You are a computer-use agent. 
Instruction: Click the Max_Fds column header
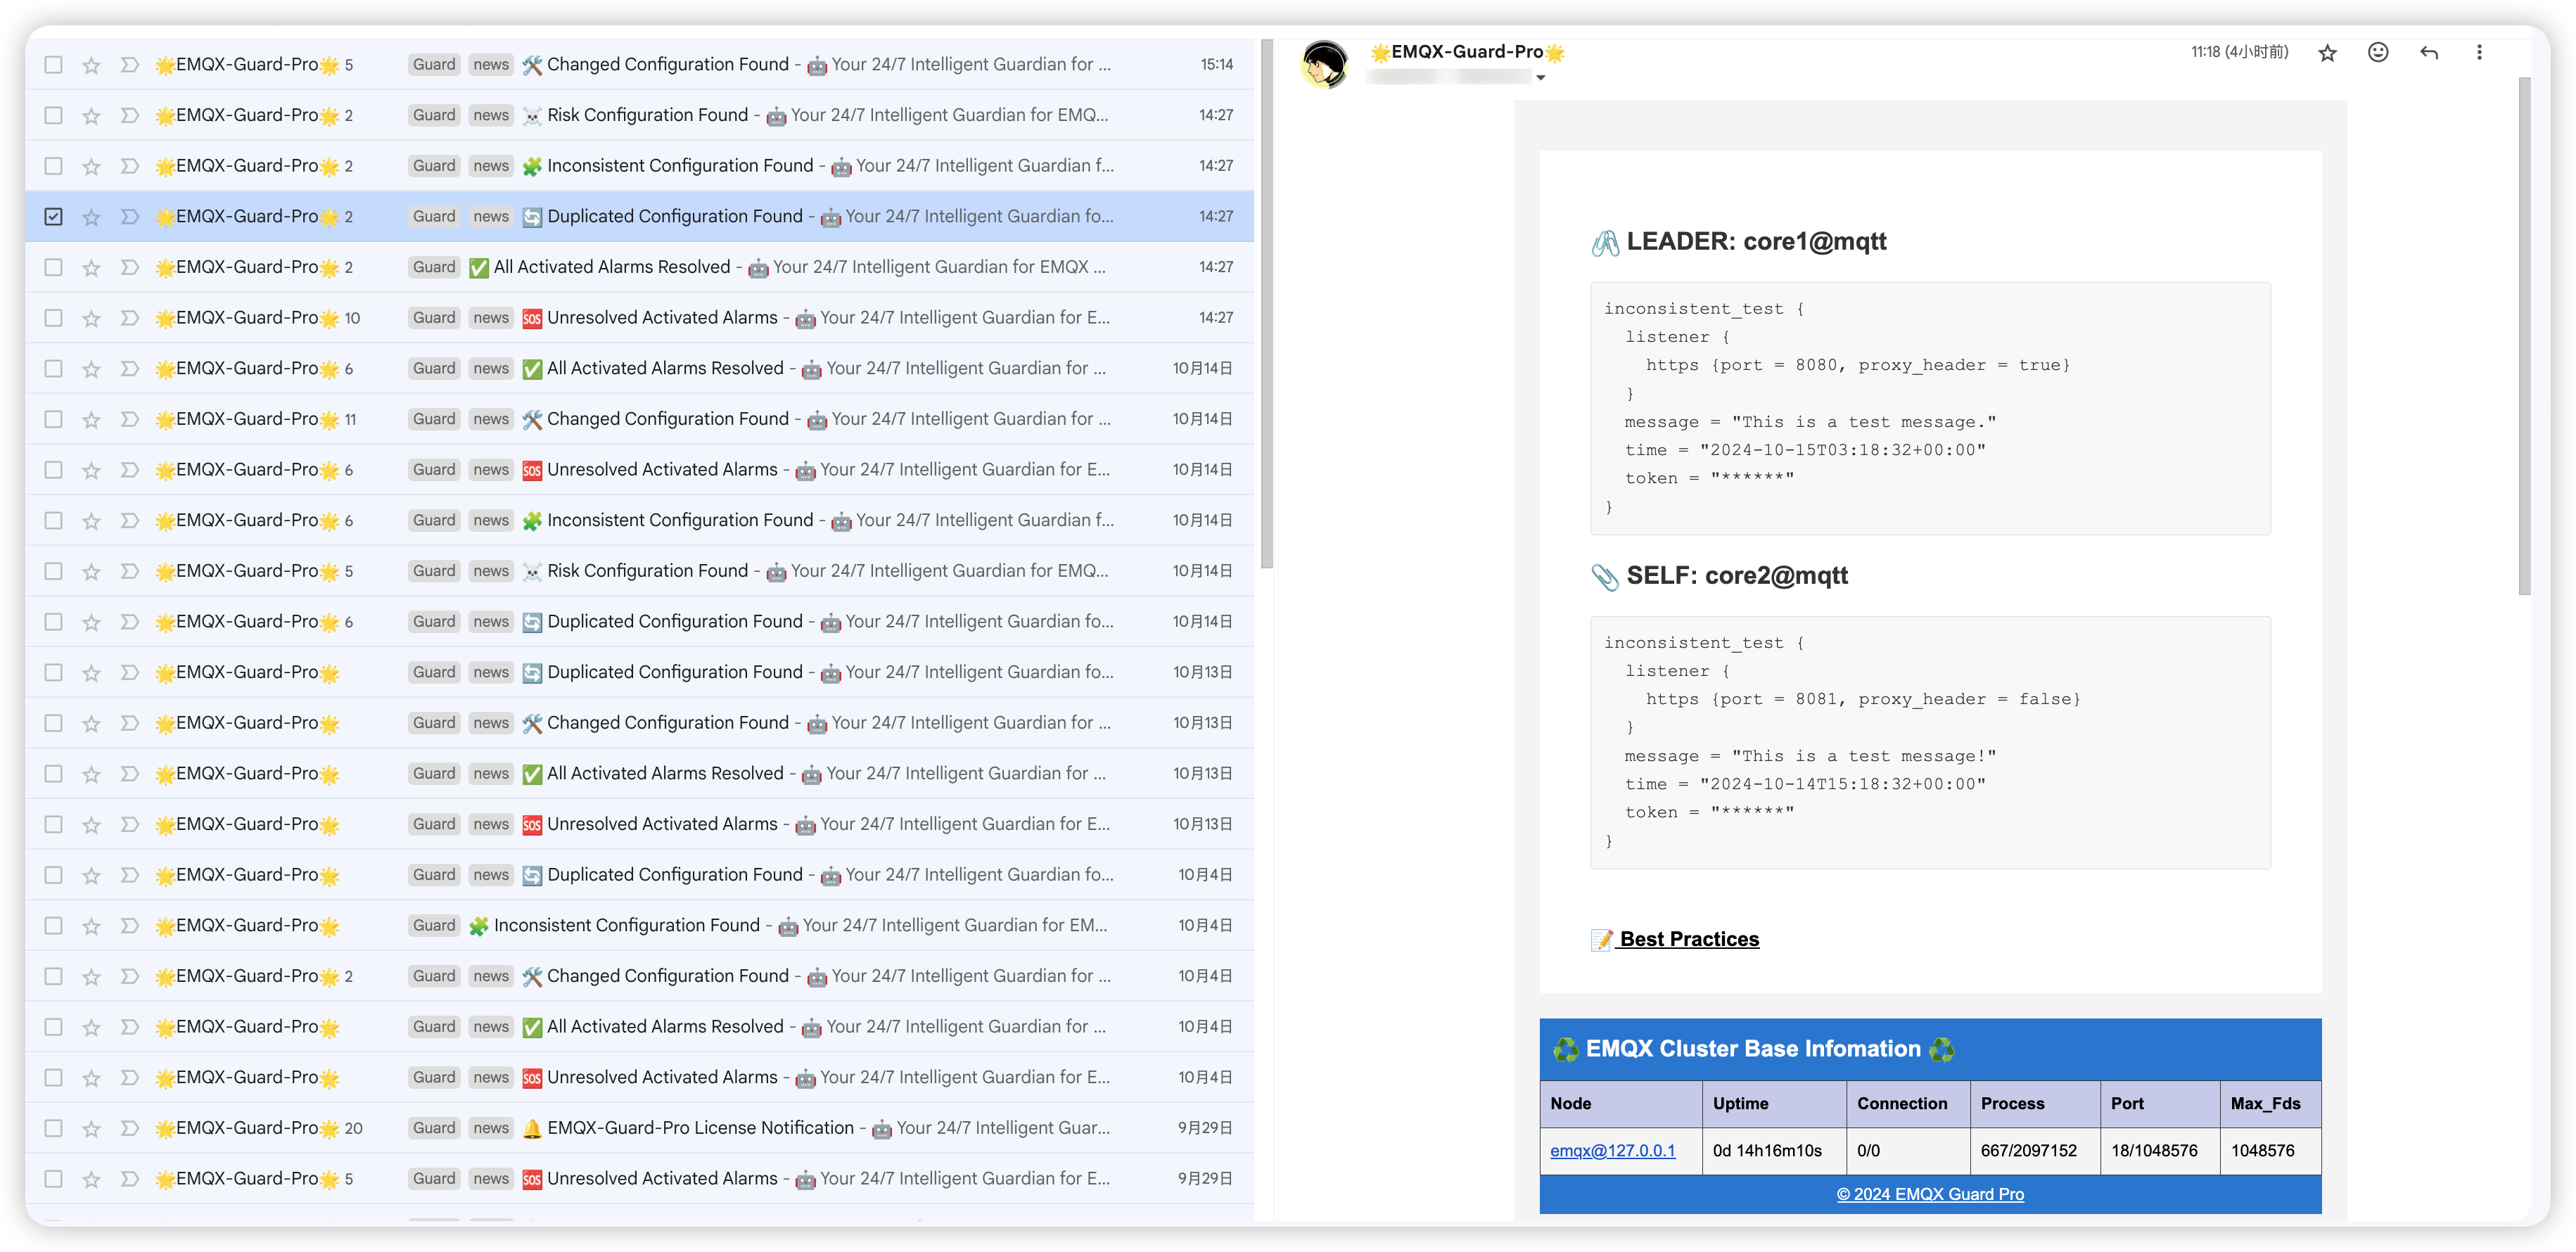2270,1104
